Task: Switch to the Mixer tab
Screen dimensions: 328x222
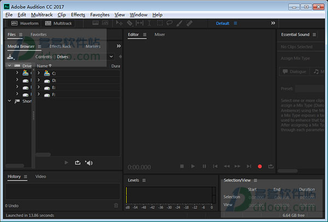Action: coord(160,34)
